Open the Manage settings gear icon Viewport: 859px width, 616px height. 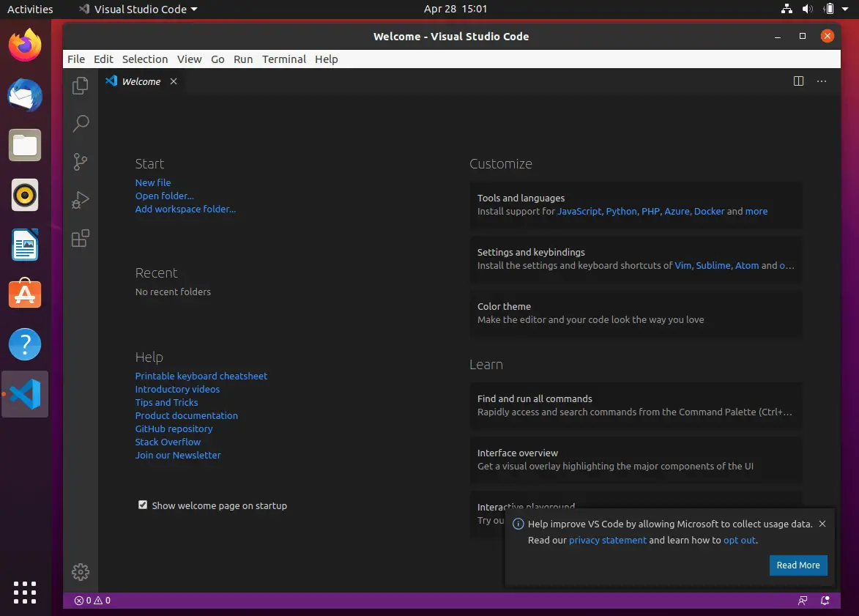pyautogui.click(x=81, y=572)
